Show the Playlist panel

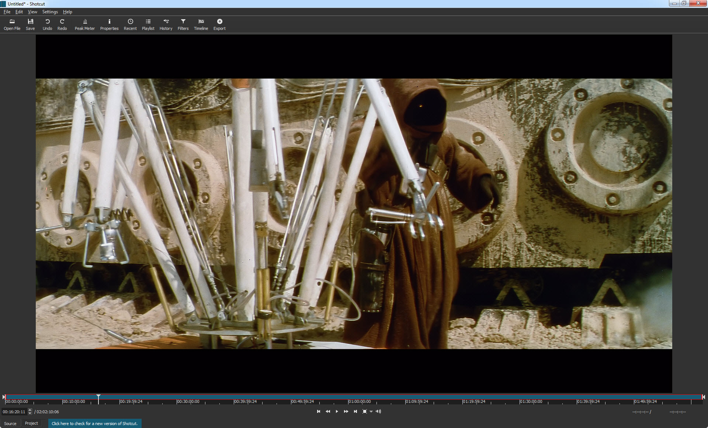tap(148, 24)
